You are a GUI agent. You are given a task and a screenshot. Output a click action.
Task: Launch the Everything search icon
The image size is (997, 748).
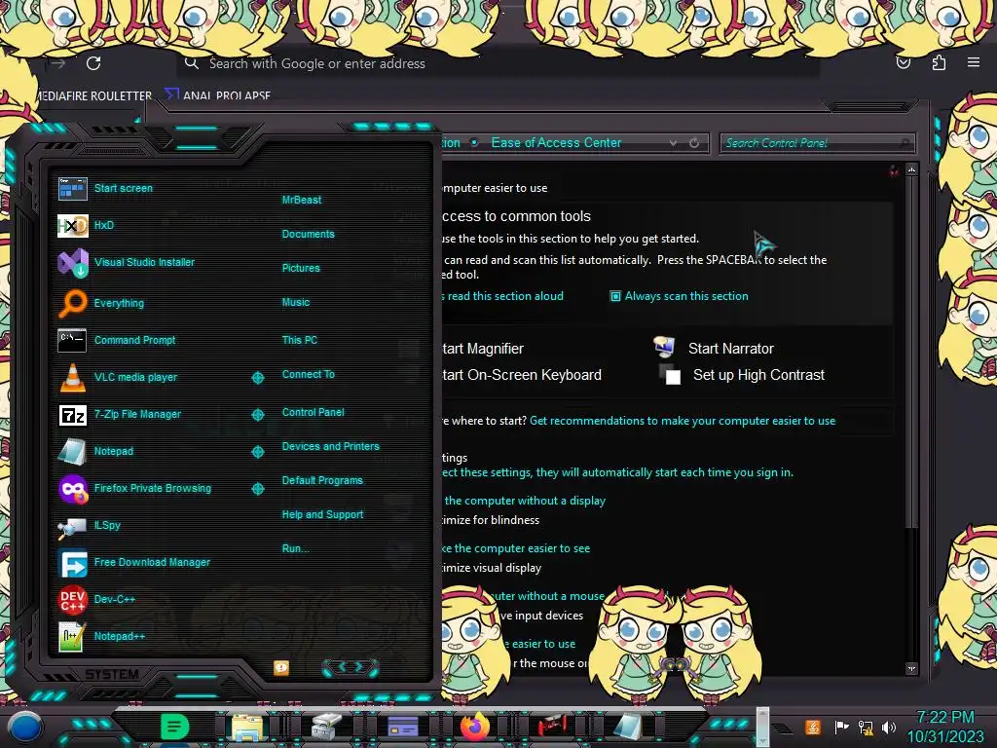point(72,304)
